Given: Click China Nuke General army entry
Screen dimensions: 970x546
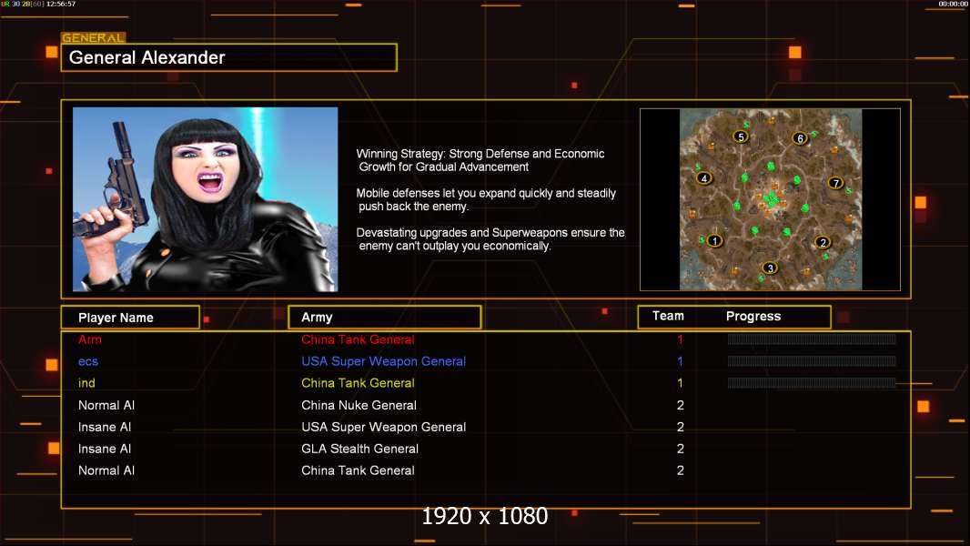Looking at the screenshot, I should pos(359,405).
